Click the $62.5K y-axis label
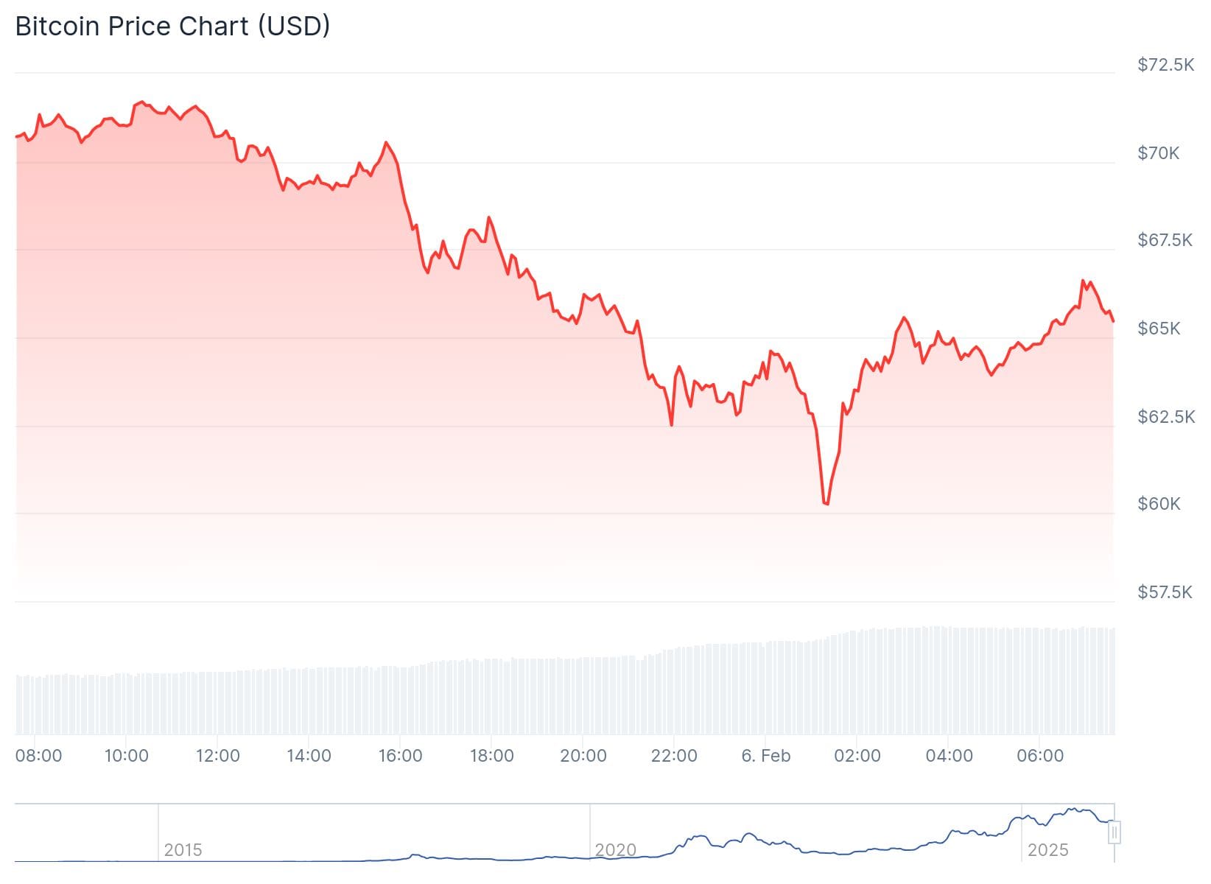Screen dimensions: 1211x884 pyautogui.click(x=1165, y=417)
